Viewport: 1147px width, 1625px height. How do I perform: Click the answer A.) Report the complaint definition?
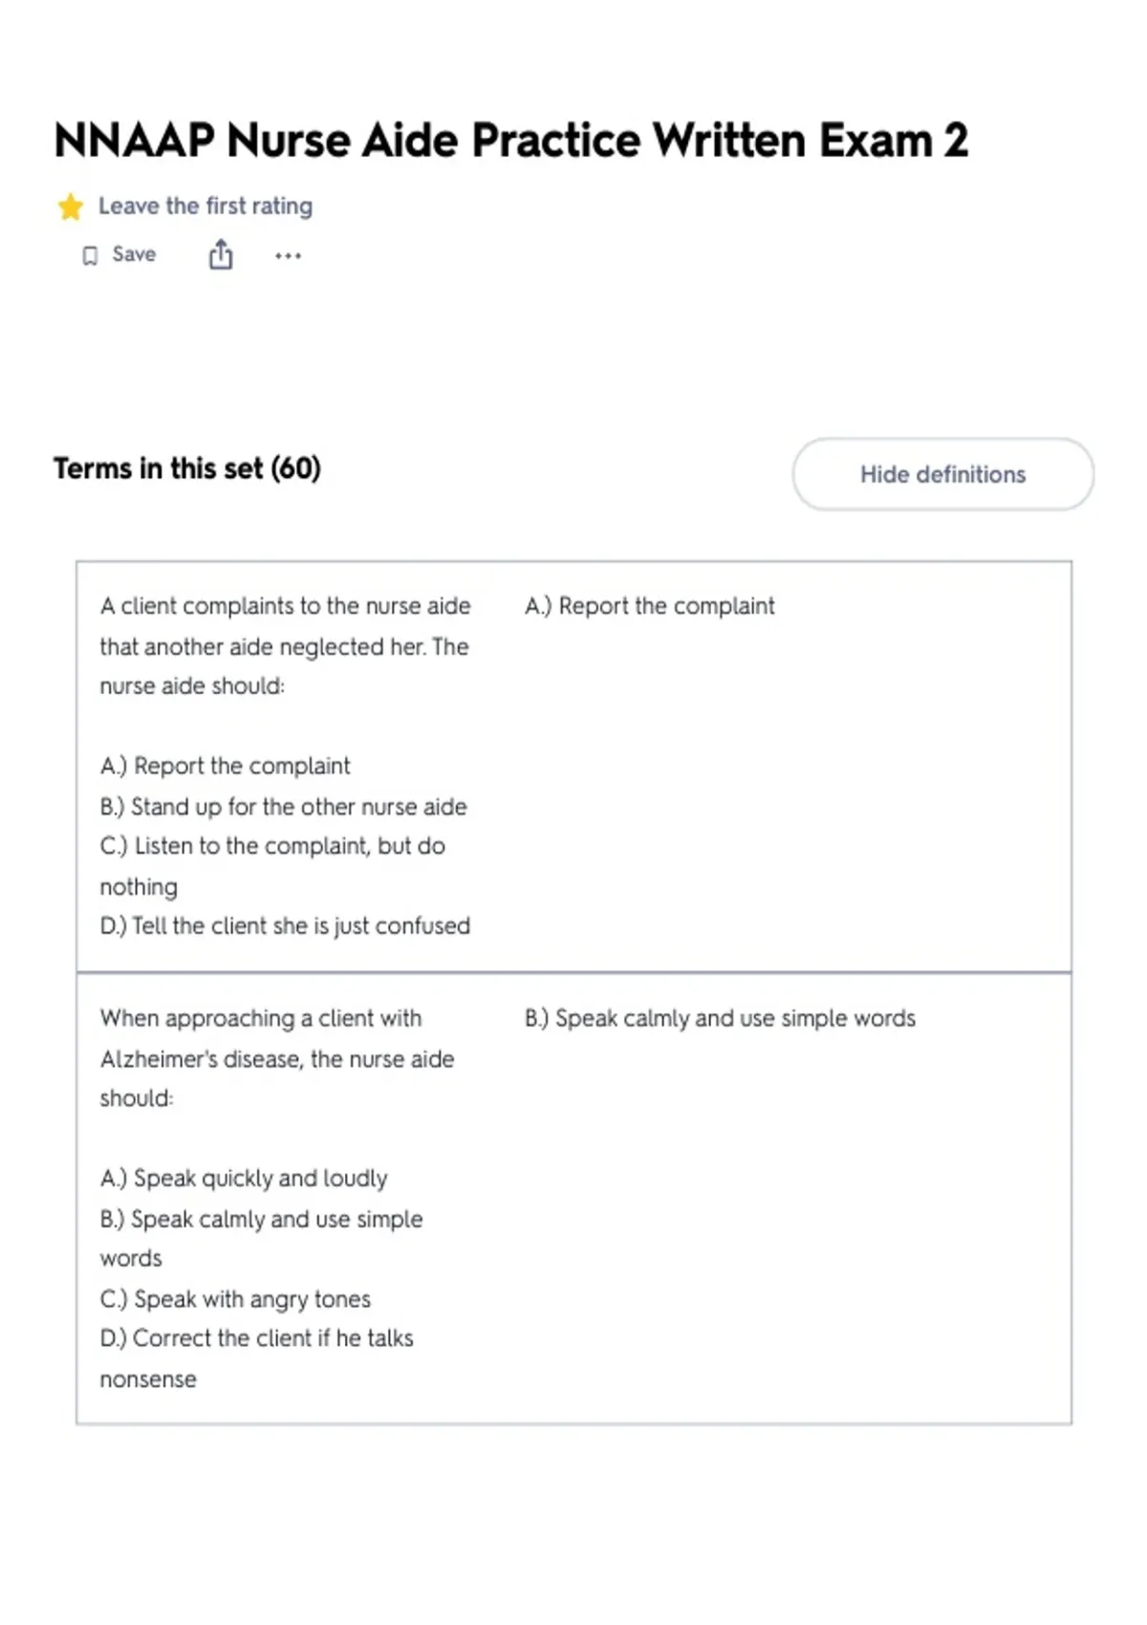tap(650, 606)
